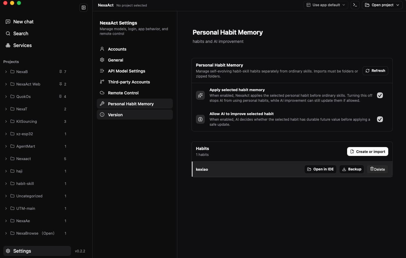This screenshot has width=406, height=258.
Task: Click the folder icon of NexaT project
Action: click(x=12, y=109)
